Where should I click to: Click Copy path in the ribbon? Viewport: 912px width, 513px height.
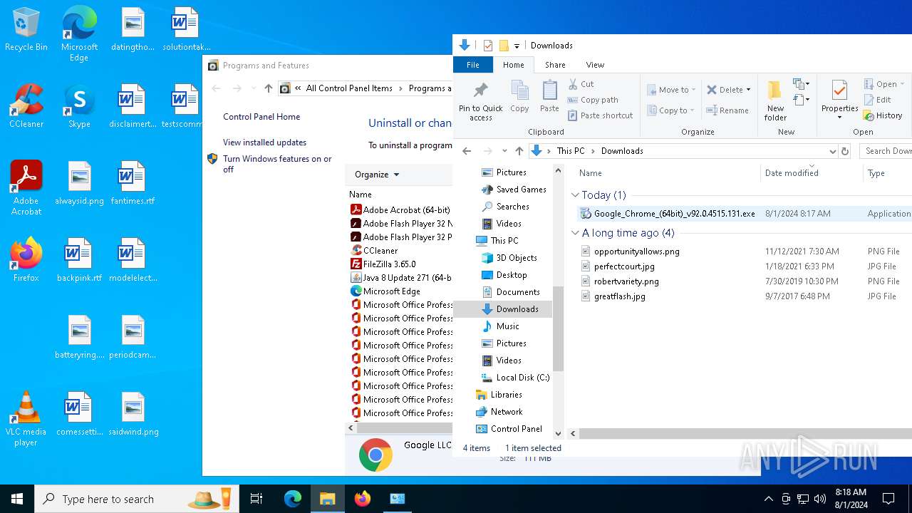coord(593,100)
